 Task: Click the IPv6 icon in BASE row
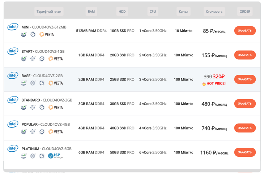(x=24, y=83)
